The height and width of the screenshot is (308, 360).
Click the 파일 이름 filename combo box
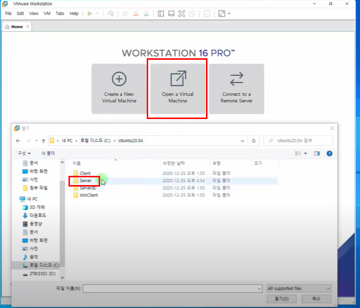(x=172, y=289)
